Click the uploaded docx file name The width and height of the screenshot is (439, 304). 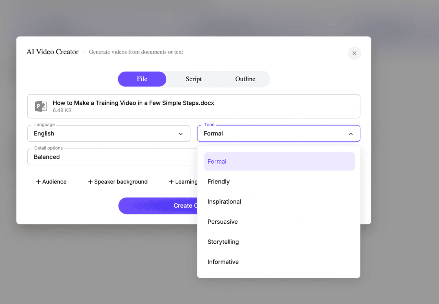[133, 103]
